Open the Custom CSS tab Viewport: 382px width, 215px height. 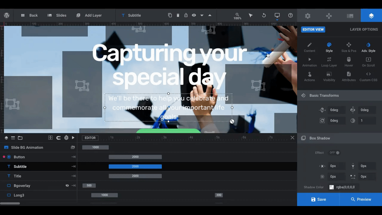[368, 77]
